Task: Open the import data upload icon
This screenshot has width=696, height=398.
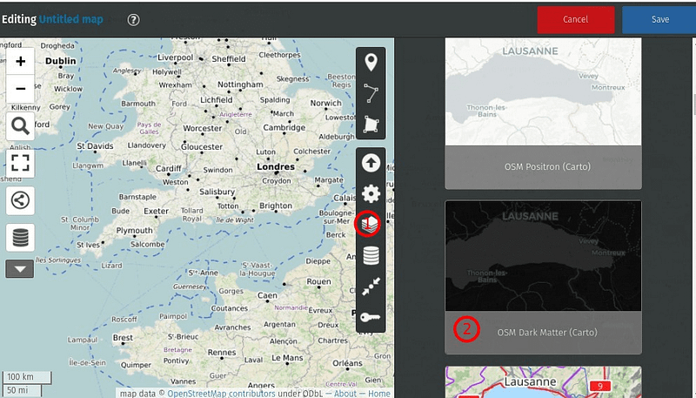Action: 371,163
